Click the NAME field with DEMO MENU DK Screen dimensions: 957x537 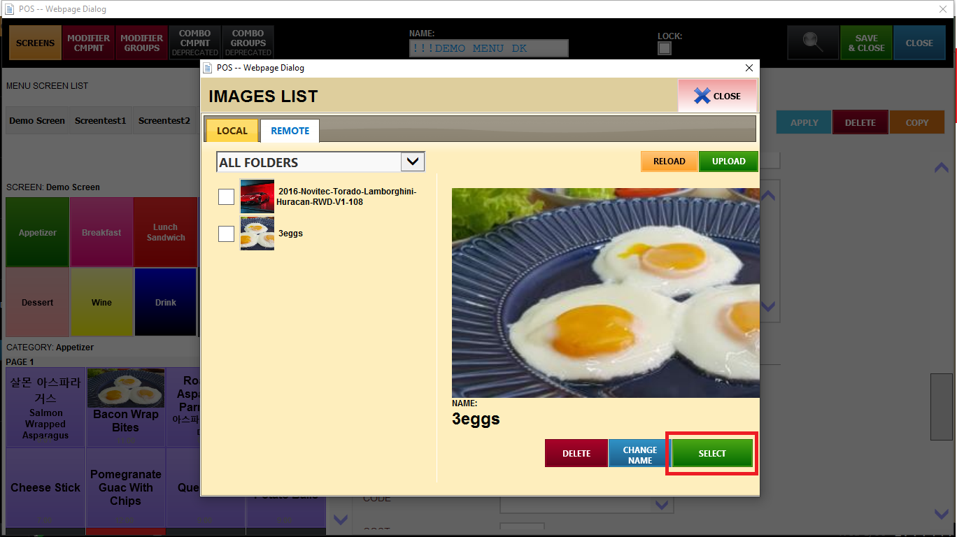(x=488, y=48)
